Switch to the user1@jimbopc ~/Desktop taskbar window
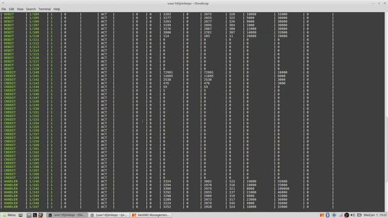The image size is (388, 218). click(x=67, y=215)
